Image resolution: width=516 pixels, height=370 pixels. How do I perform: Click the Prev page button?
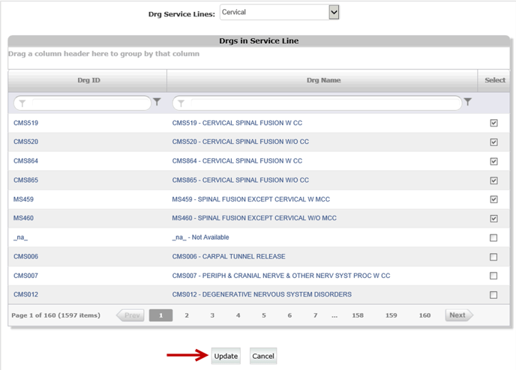[130, 315]
